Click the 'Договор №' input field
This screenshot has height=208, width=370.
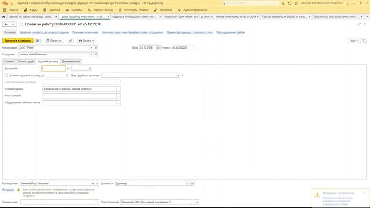pyautogui.click(x=53, y=68)
